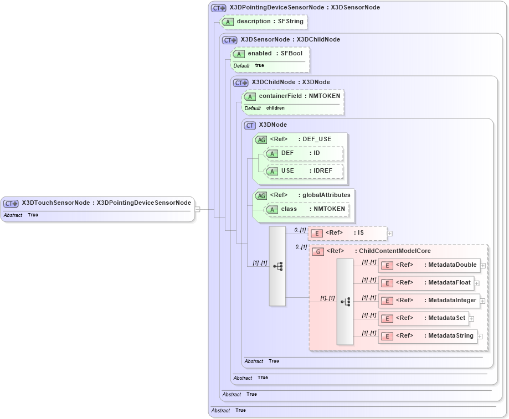Click the E icon of MetadataFloat

[x=387, y=283]
